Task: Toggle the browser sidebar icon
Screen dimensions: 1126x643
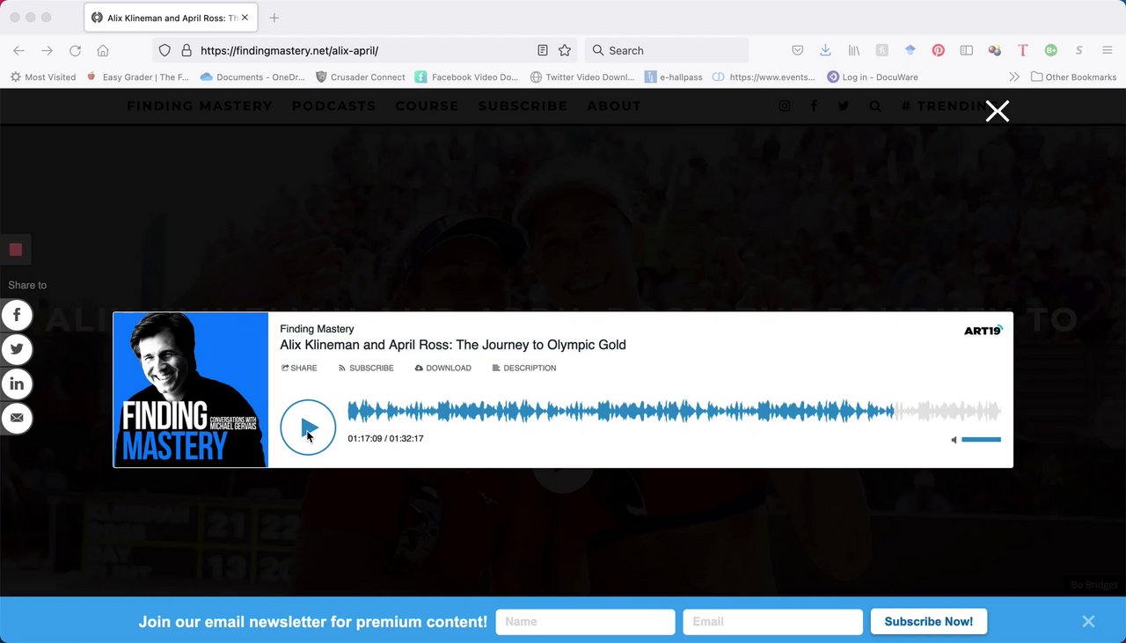Action: [966, 50]
